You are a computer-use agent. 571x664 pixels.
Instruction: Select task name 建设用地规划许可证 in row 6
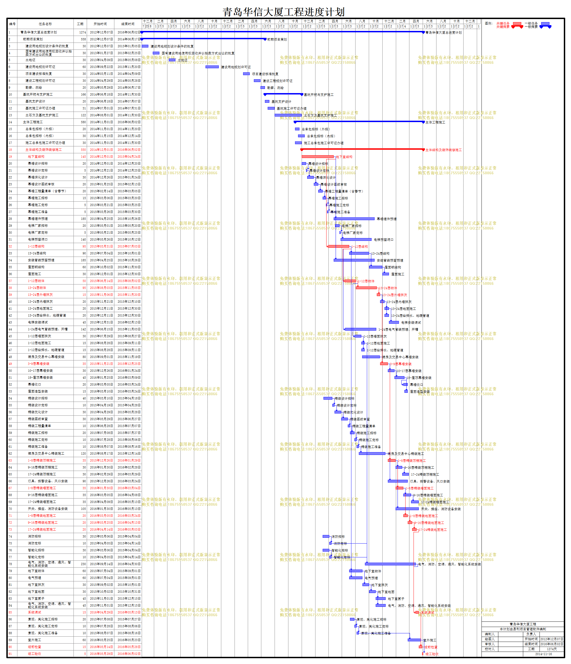tap(40, 67)
